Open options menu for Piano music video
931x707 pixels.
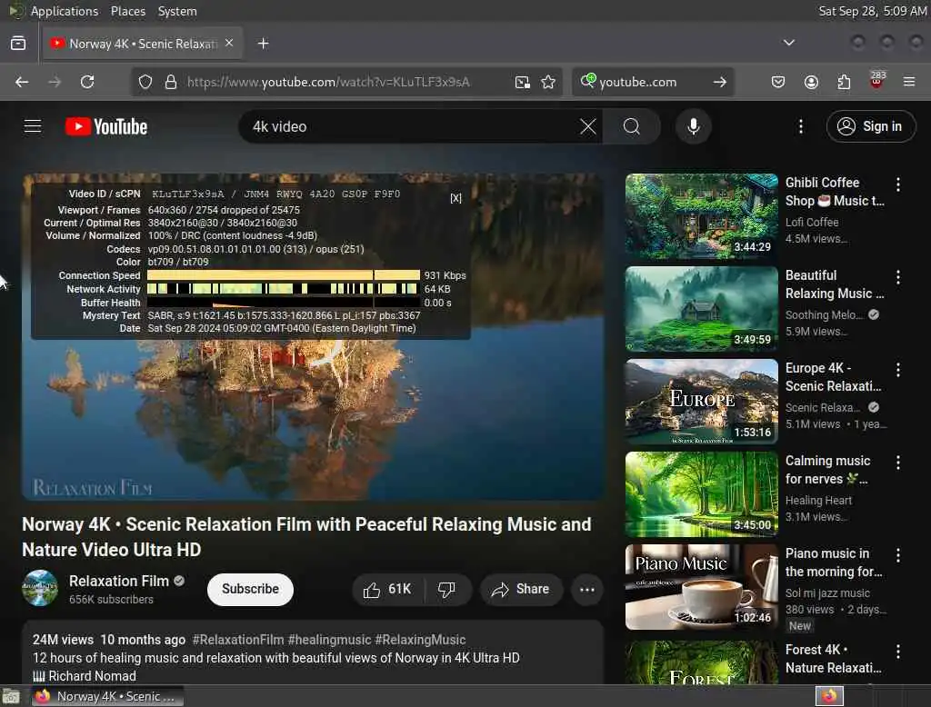click(897, 555)
